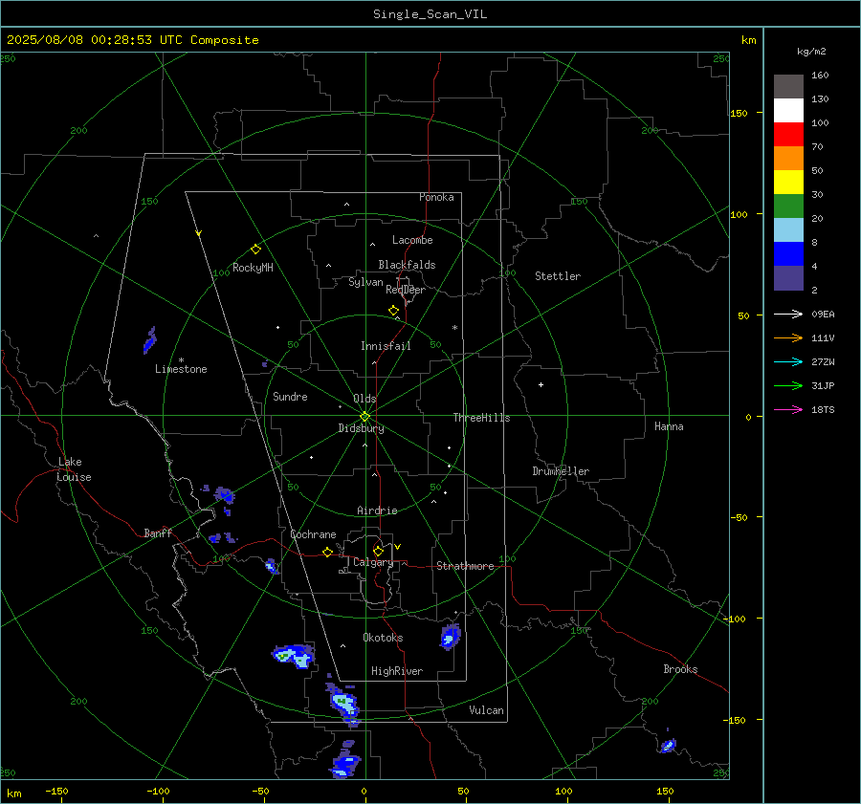Click the Didsbury map label
The width and height of the screenshot is (861, 804).
[361, 428]
